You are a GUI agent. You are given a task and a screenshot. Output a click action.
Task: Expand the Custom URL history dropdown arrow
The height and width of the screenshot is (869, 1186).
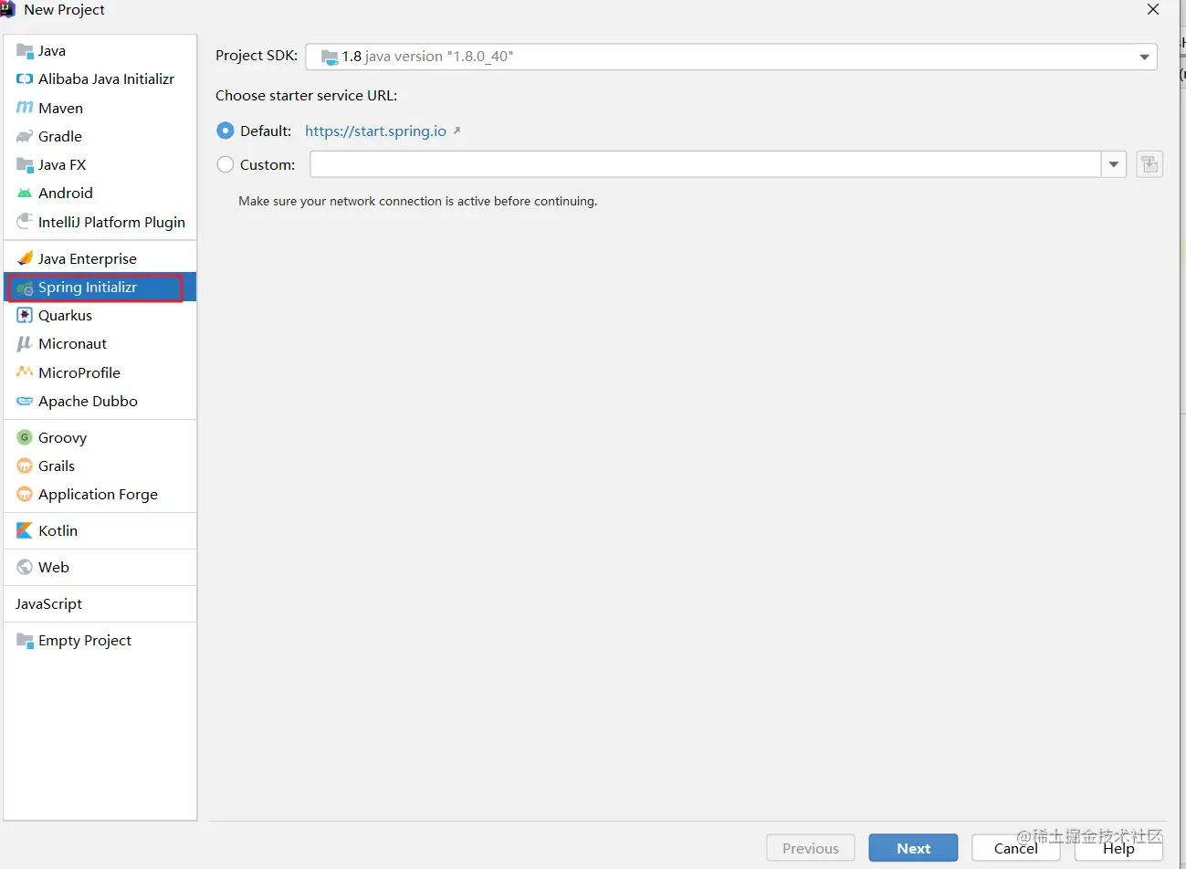click(x=1114, y=164)
